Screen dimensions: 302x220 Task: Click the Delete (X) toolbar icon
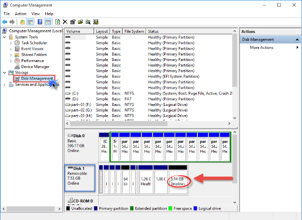coord(65,22)
